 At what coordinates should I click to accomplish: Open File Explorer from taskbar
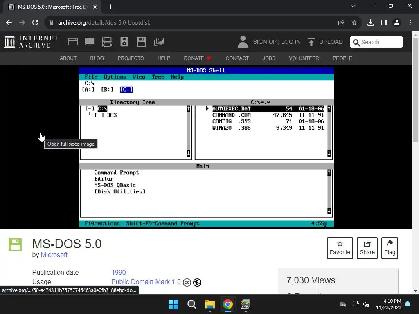pyautogui.click(x=210, y=304)
